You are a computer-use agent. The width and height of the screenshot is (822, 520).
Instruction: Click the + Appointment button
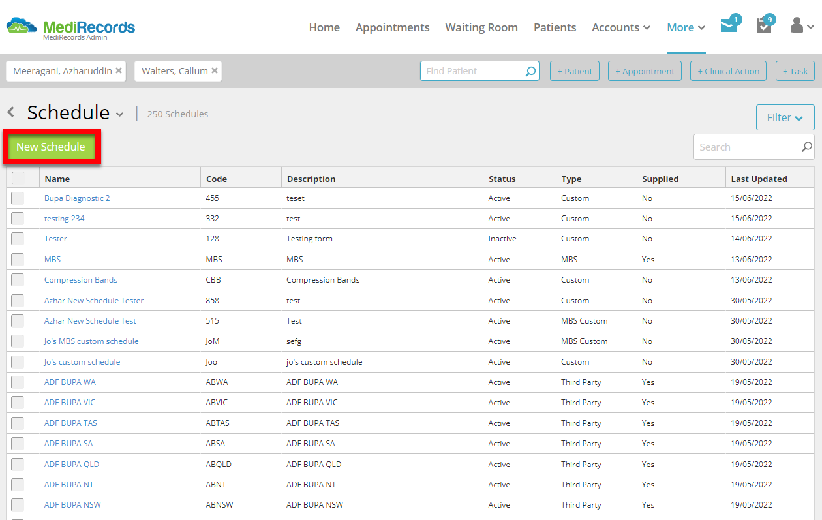coord(645,71)
